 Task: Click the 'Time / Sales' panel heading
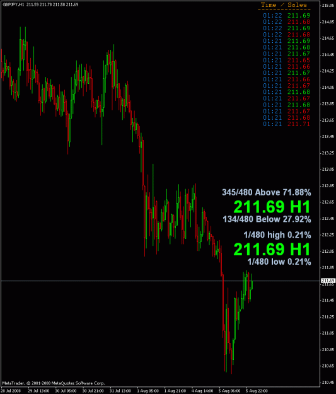tap(284, 5)
